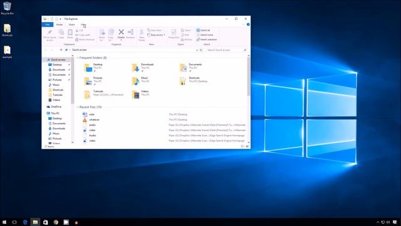Click Paste shortcut in the ribbon
Viewport: 401px width, 226px height.
pos(85,40)
